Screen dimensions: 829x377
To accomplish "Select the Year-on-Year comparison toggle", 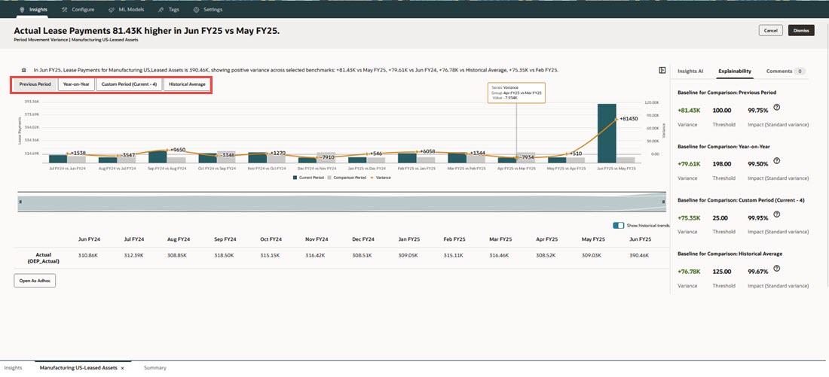I will (76, 84).
